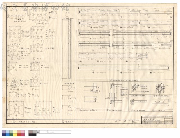Select the diagonal crosshatch slab rebar detail

point(135,88)
